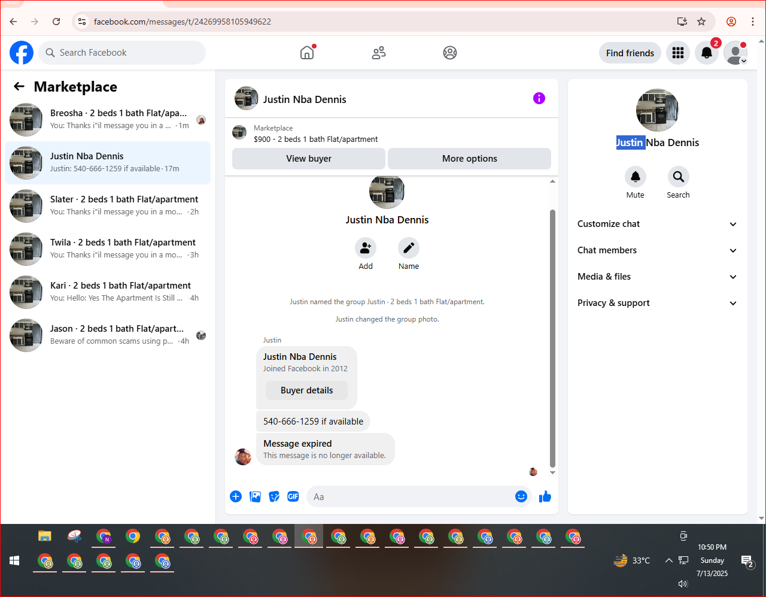Open the Kari conversation
The image size is (766, 597).
(108, 292)
